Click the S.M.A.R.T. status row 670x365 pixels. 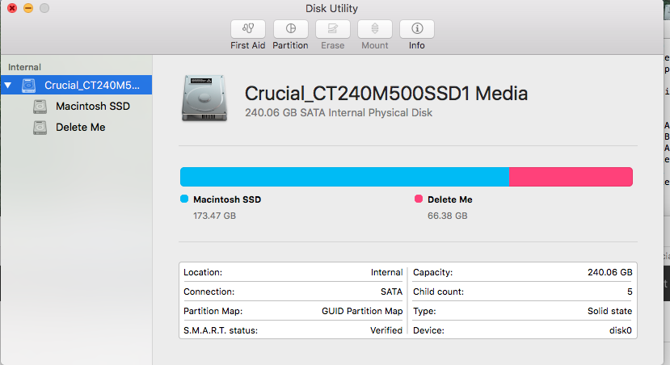pos(293,330)
